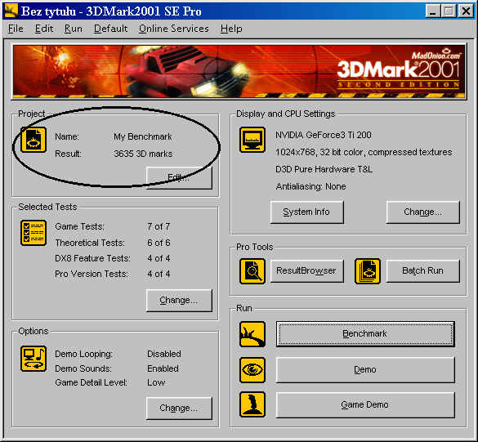Image resolution: width=478 pixels, height=442 pixels.
Task: Click the Display settings monitor icon
Action: tap(252, 140)
